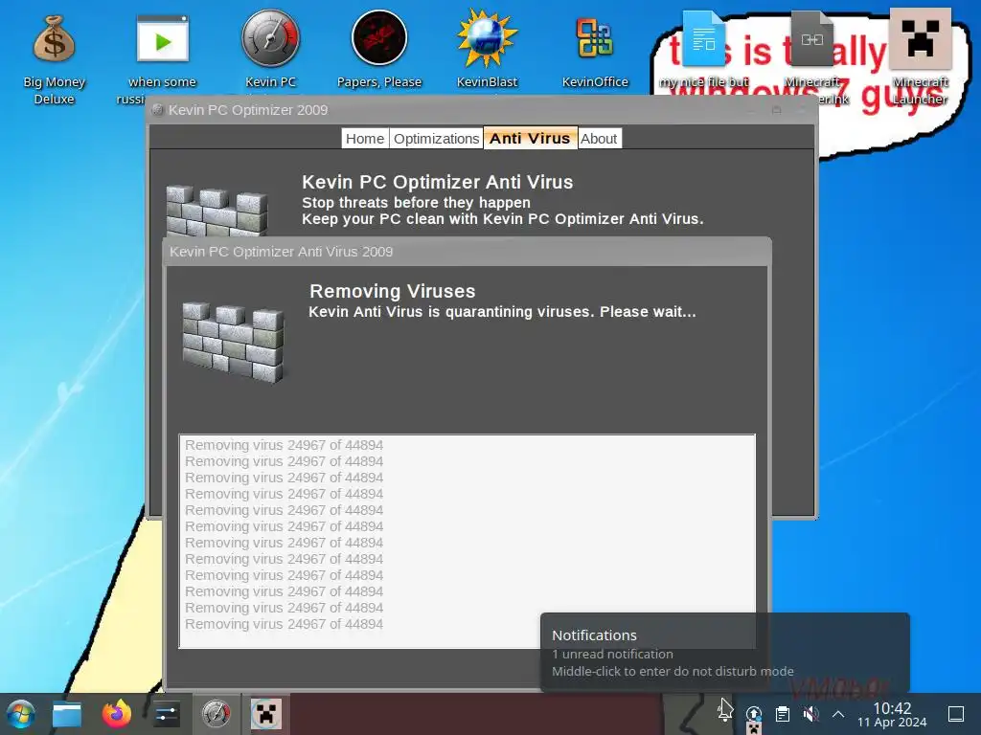Image resolution: width=981 pixels, height=735 pixels.
Task: Launch Kevin PC gauge desktop icon
Action: tap(270, 49)
